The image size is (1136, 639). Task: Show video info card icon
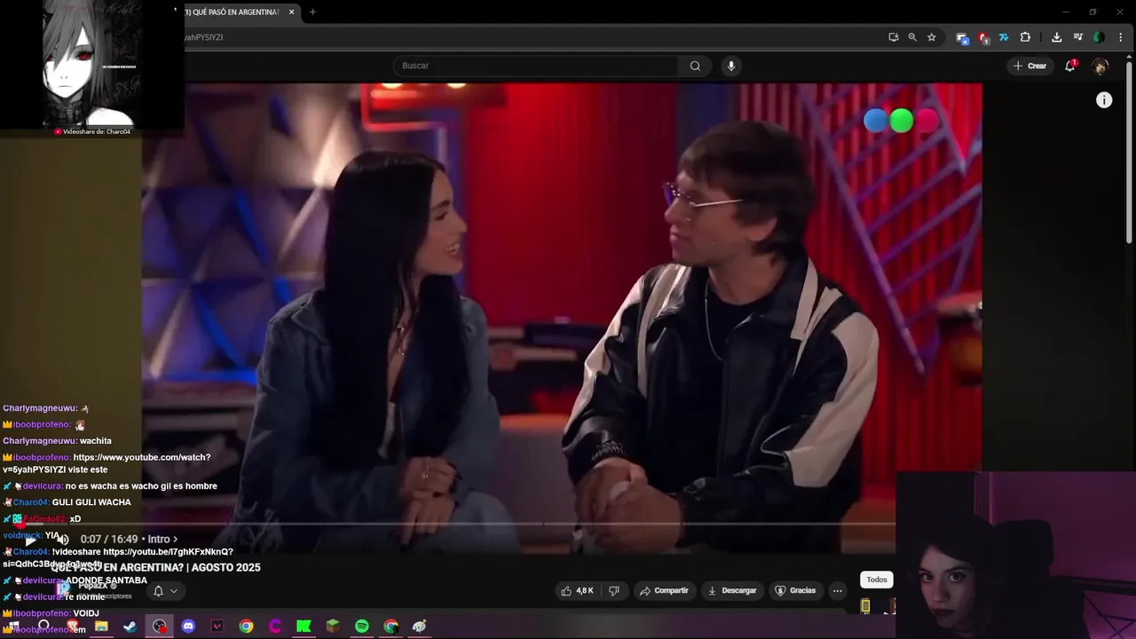1104,100
